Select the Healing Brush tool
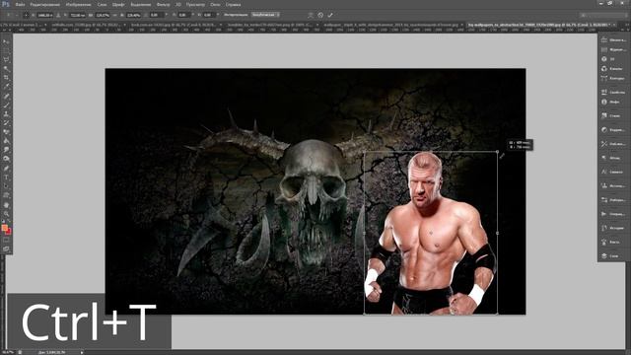Viewport: 631px width, 355px height. [x=6, y=96]
